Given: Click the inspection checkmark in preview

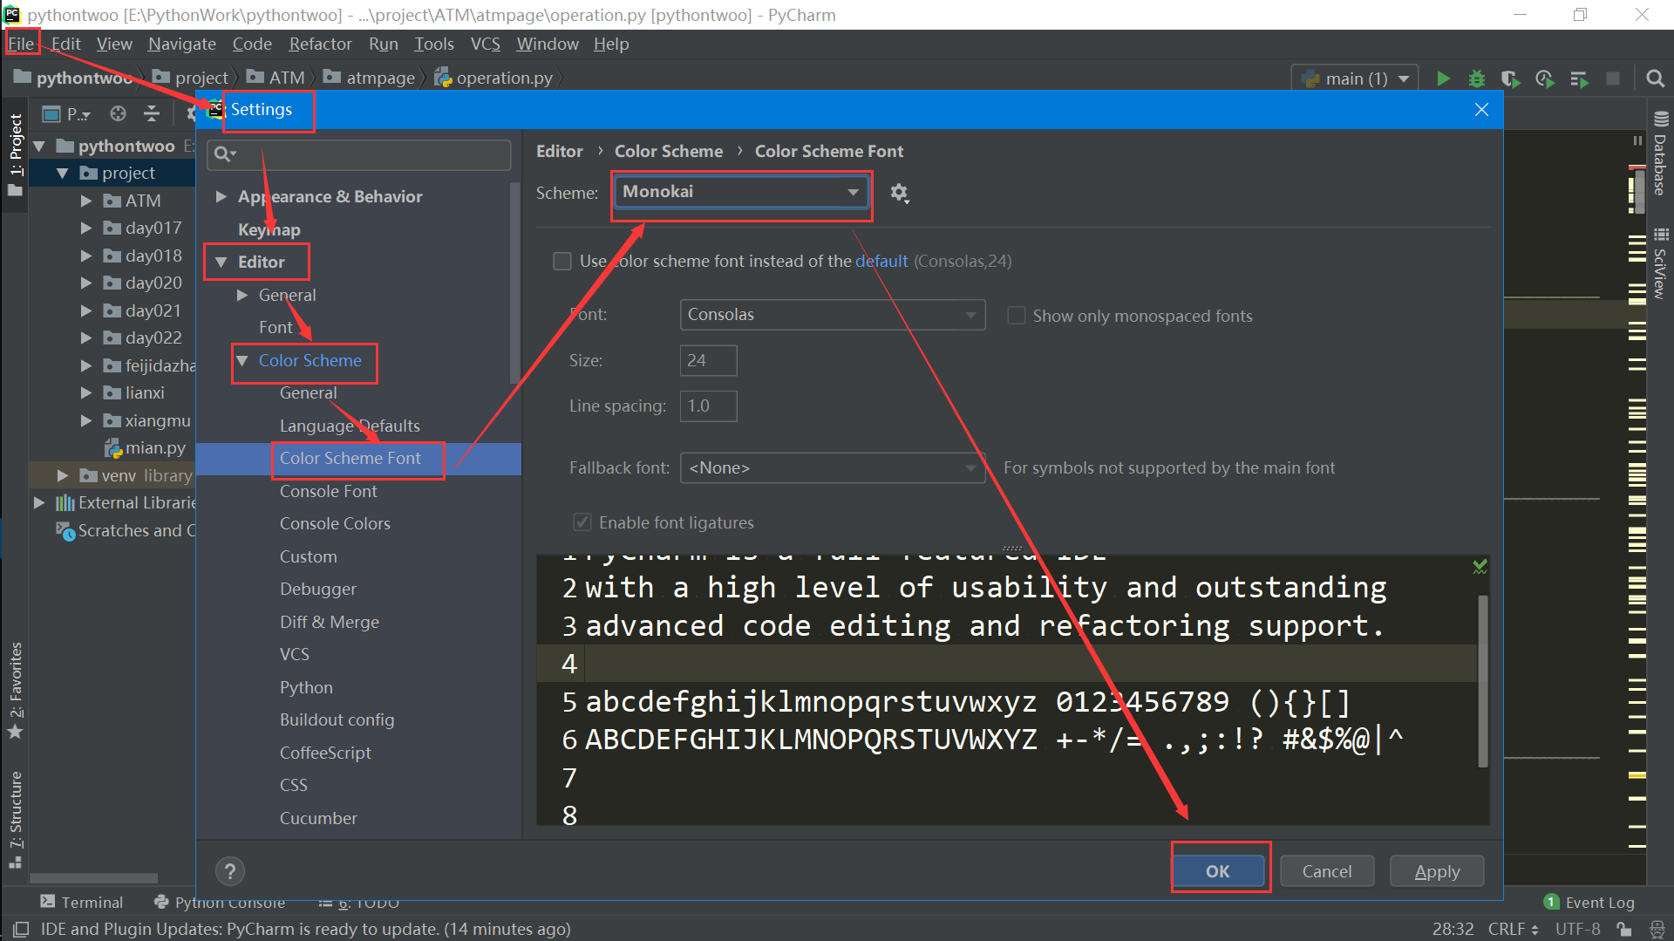Looking at the screenshot, I should pyautogui.click(x=1480, y=567).
